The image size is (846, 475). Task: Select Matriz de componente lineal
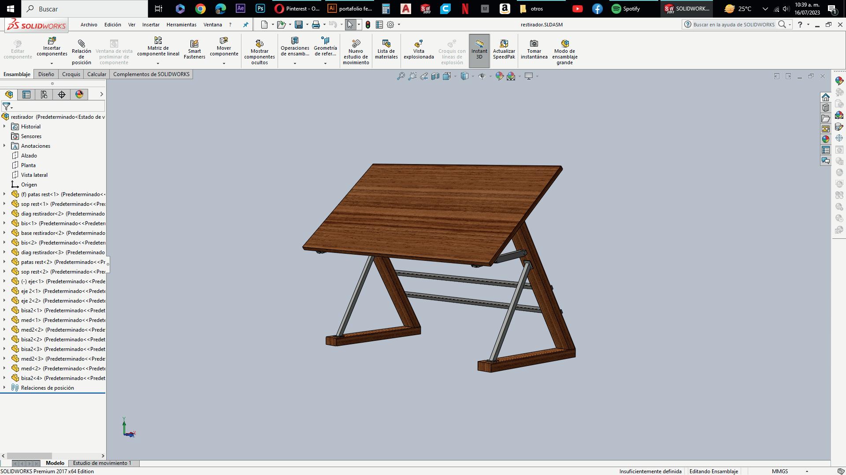click(x=158, y=47)
